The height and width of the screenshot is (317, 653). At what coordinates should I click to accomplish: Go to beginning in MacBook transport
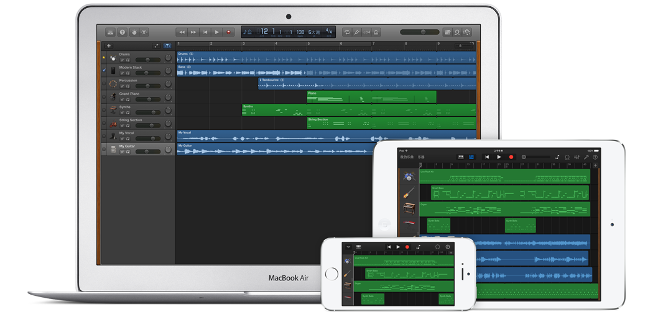205,32
